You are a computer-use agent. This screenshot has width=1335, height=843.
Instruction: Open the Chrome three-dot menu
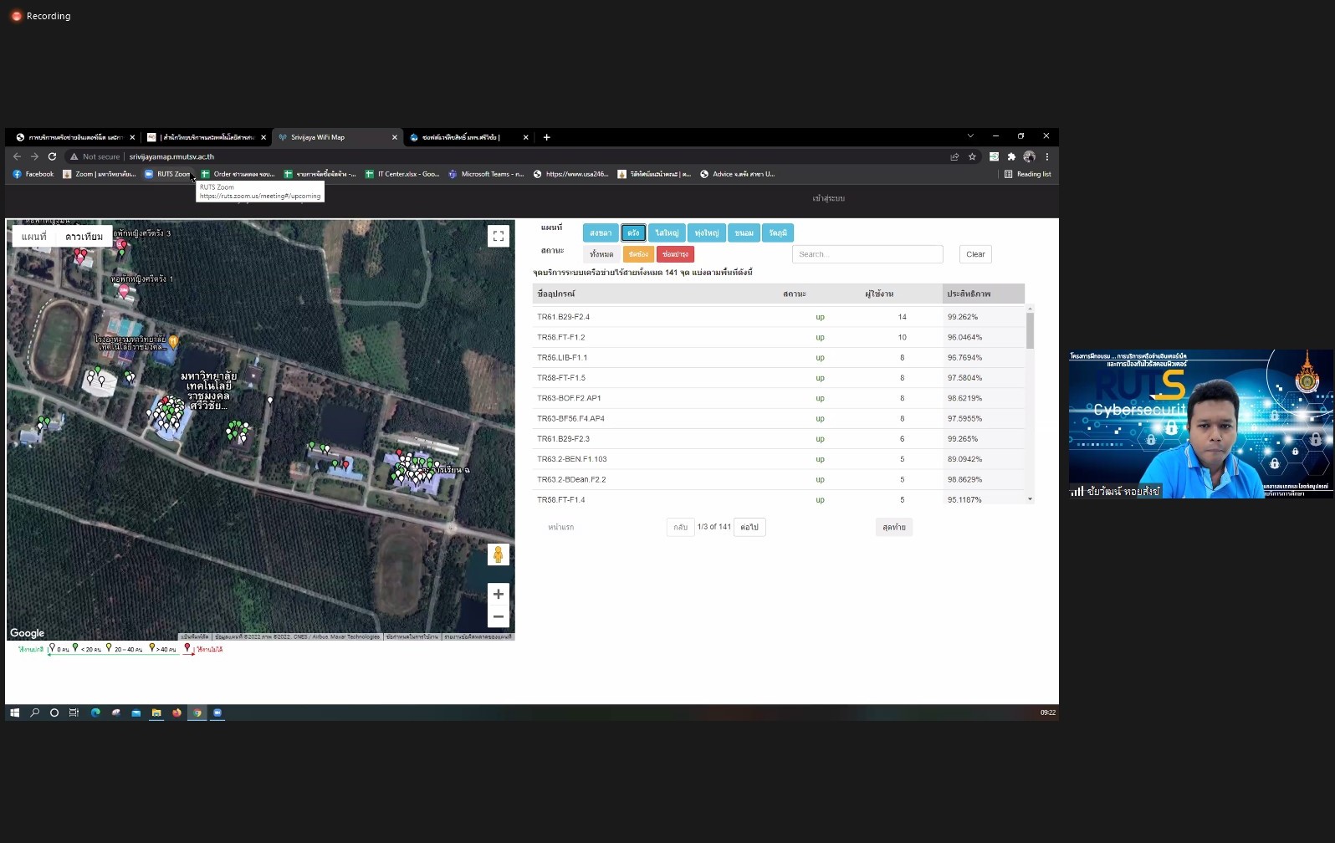tap(1046, 156)
